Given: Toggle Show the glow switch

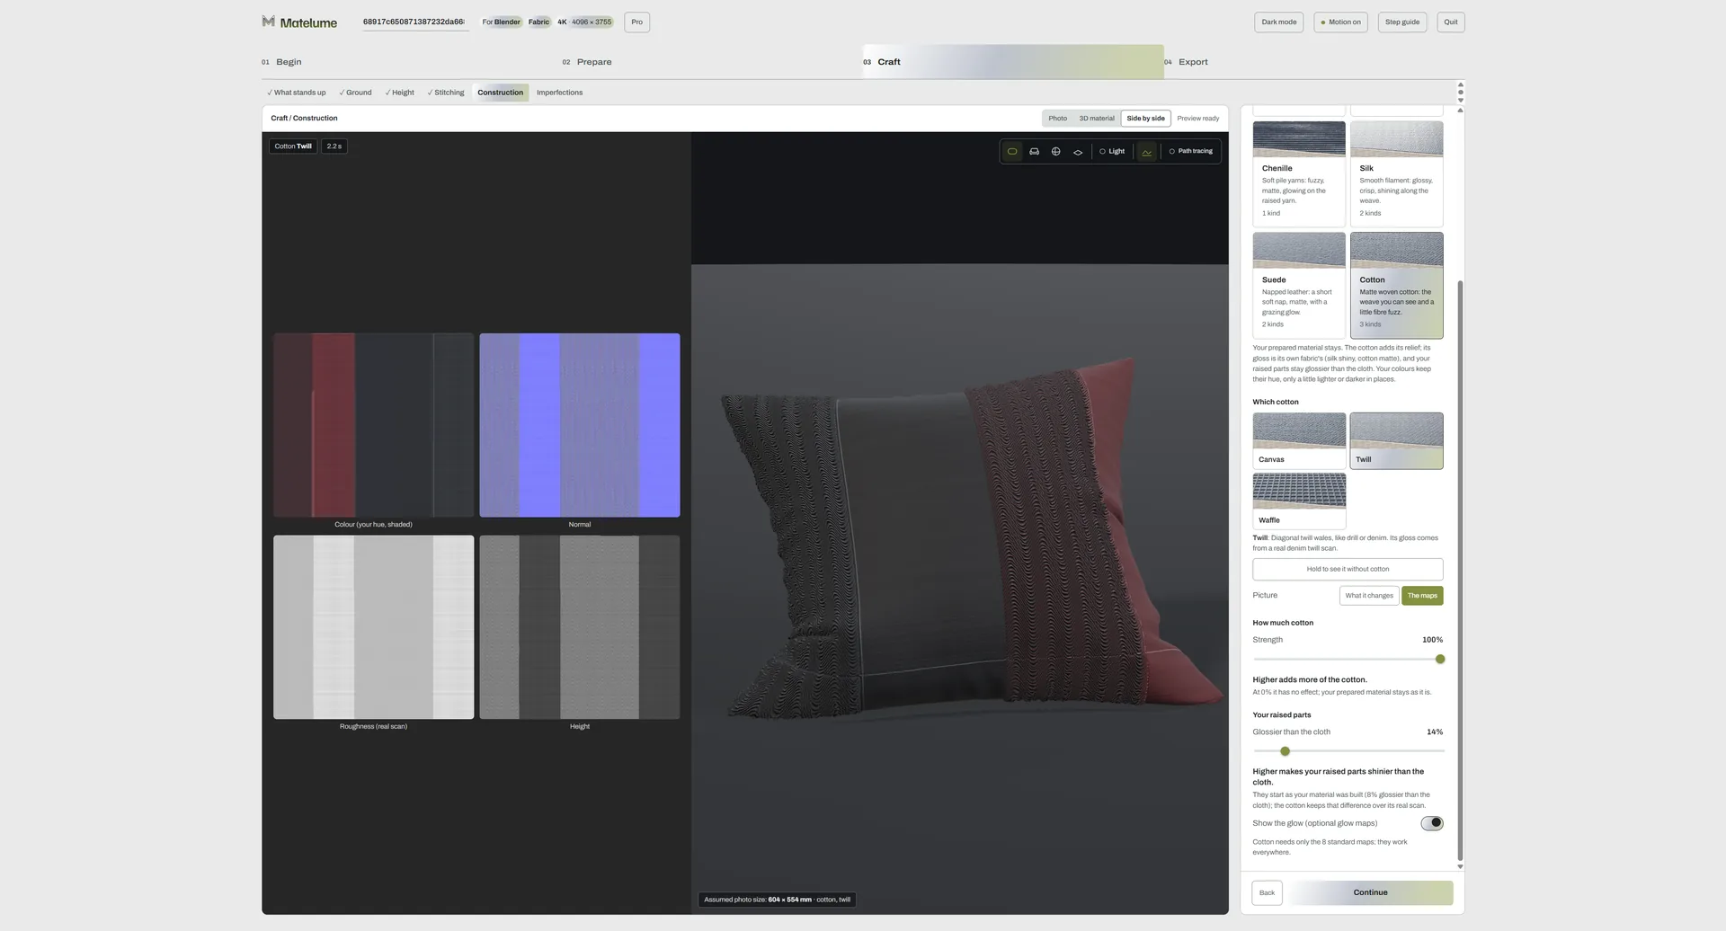Looking at the screenshot, I should click(1432, 823).
